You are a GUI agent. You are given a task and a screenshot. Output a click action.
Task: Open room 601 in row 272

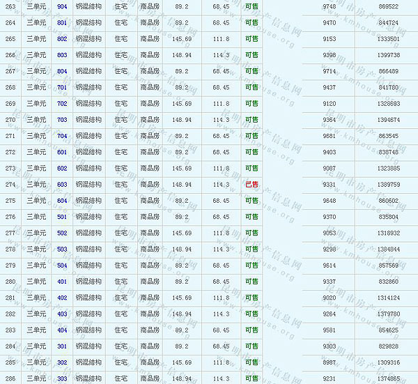point(62,152)
